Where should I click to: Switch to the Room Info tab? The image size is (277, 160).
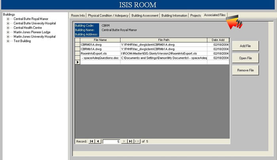pos(78,15)
